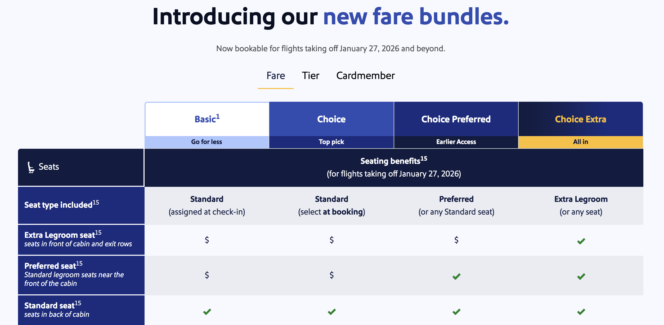
Task: Click the Seat type included row label
Action: (x=58, y=205)
